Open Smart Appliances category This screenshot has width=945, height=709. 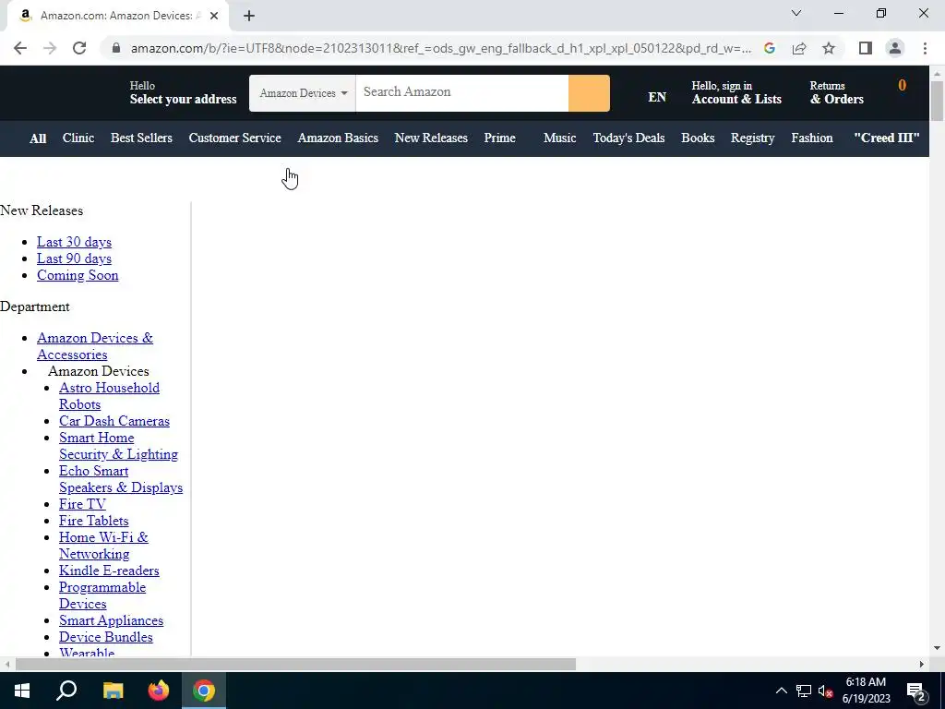111,620
